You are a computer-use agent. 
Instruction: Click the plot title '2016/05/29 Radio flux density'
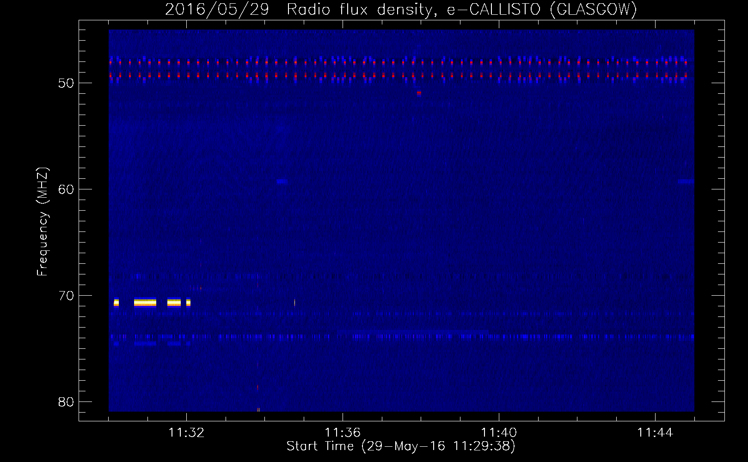click(x=401, y=9)
